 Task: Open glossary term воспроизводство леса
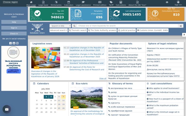[121, 88]
